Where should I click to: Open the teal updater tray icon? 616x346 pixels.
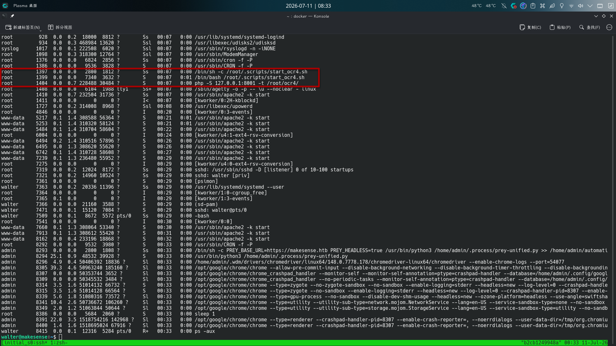[514, 6]
